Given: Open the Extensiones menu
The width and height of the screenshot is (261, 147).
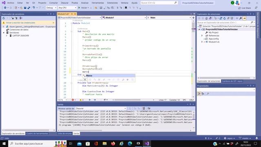Looking at the screenshot, I should [113, 3].
